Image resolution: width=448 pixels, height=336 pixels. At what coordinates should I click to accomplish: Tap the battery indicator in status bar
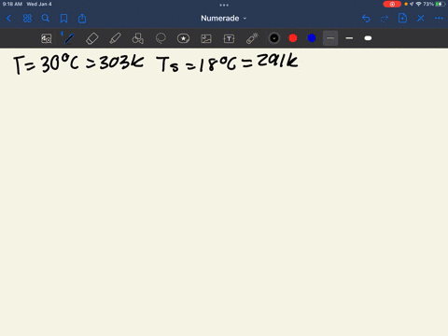point(440,4)
